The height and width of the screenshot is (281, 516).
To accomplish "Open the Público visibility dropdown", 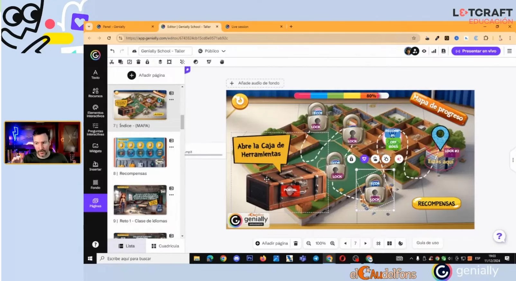I will 212,51.
